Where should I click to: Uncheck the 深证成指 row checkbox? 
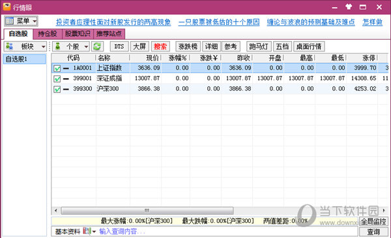[x=57, y=79]
